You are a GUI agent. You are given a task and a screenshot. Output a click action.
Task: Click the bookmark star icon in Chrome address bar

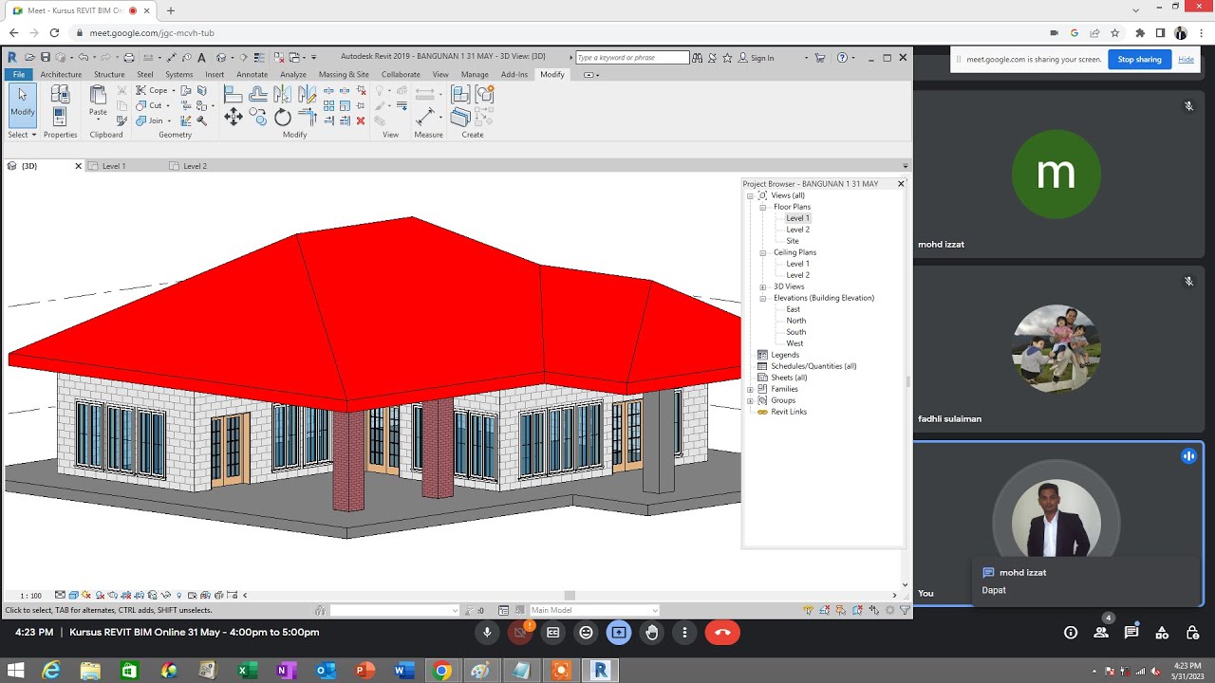pyautogui.click(x=1114, y=32)
